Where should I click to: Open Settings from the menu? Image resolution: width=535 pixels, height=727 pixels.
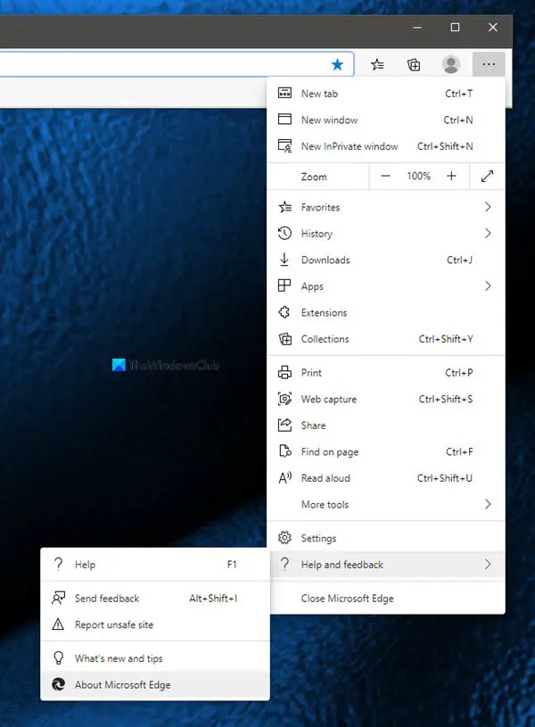[386, 538]
